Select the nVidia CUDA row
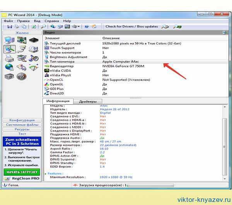232x205 pixels. (136, 71)
